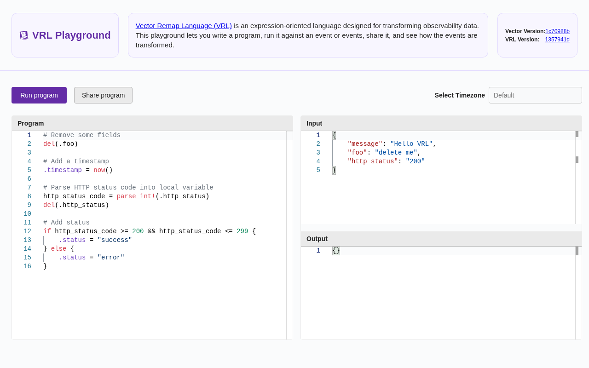Click line number 1 in Input editor
Screen dimensions: 589x368
tap(318, 135)
